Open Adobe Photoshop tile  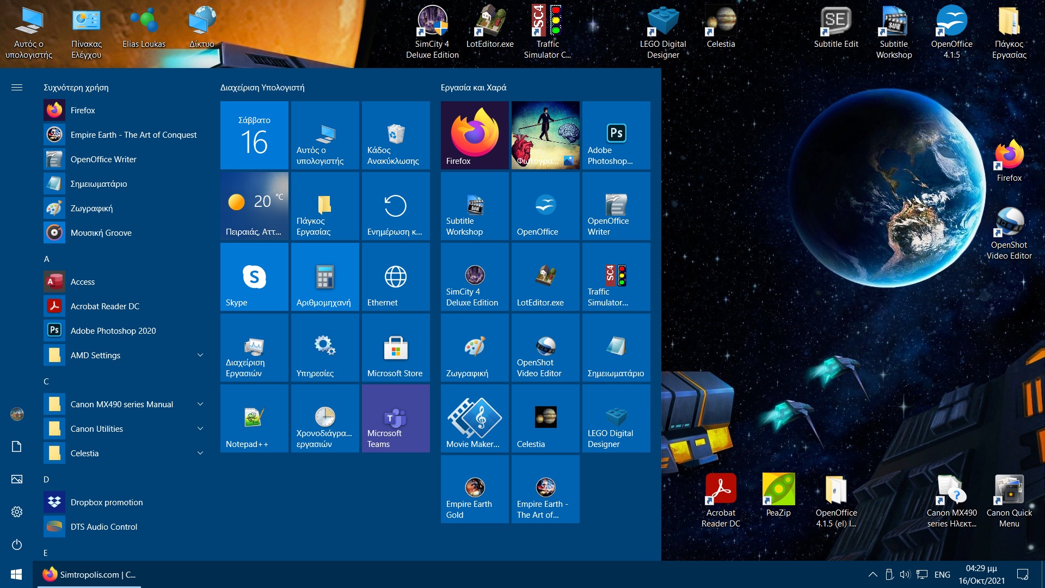616,135
